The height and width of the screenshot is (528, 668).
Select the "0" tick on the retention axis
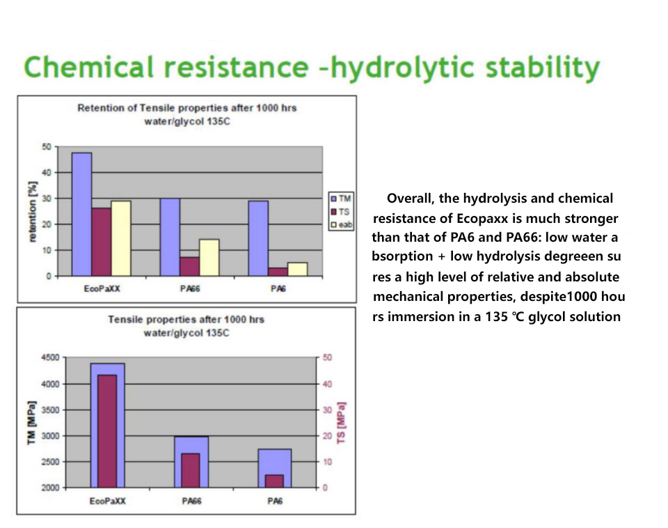(49, 277)
